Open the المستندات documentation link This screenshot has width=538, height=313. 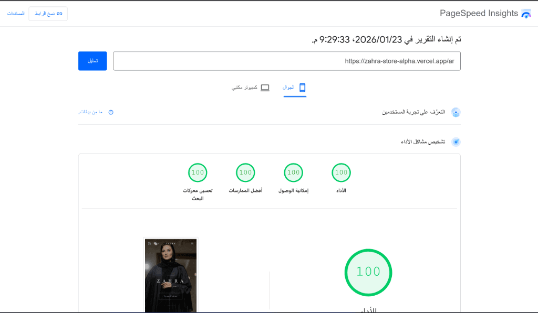tap(17, 13)
